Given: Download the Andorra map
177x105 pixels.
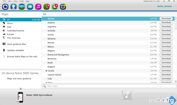Looking at the screenshot, I should [x=166, y=23].
